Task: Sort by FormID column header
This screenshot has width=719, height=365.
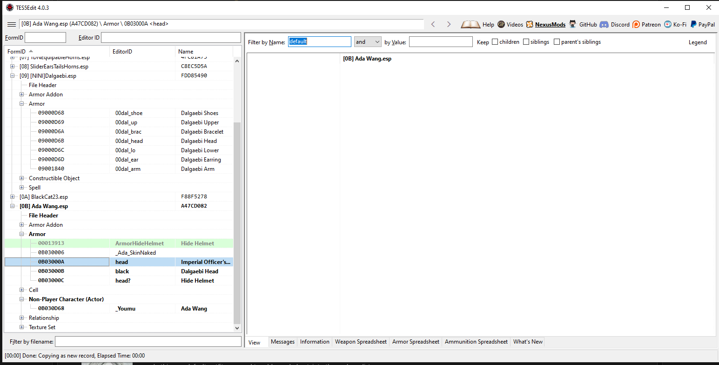Action: [57, 52]
